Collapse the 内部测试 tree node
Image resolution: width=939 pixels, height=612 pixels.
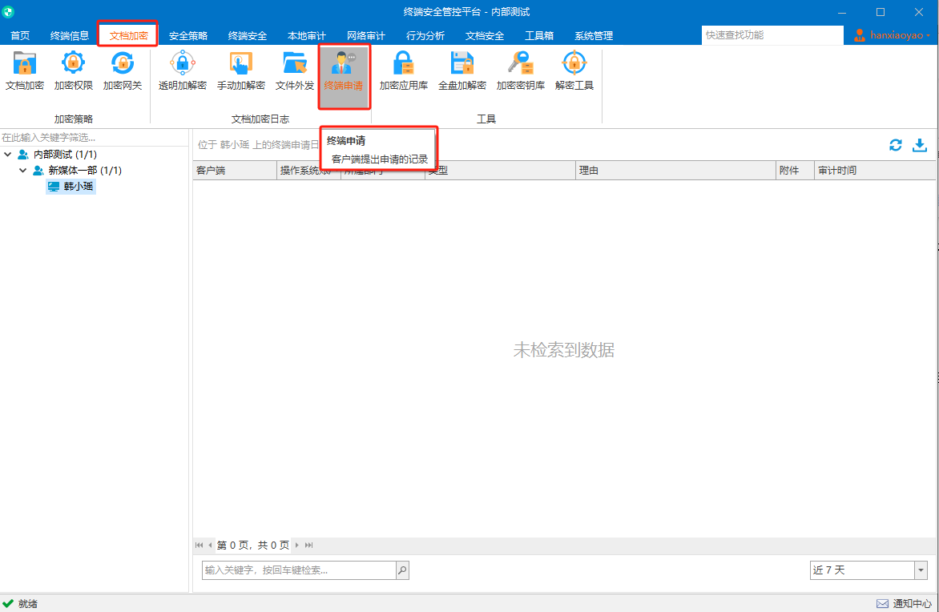pos(8,155)
